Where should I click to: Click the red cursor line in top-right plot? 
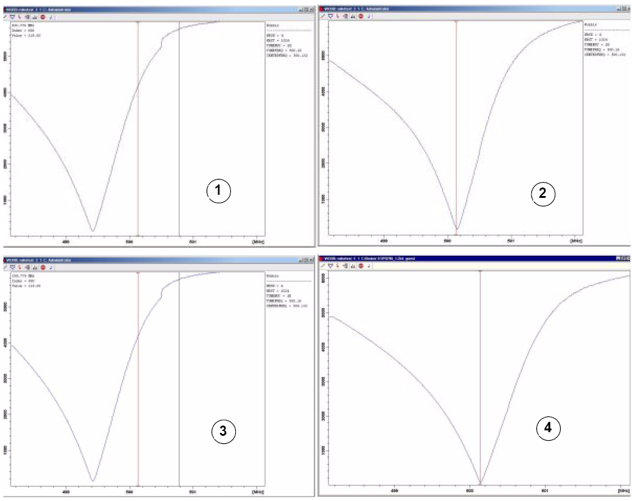point(456,127)
